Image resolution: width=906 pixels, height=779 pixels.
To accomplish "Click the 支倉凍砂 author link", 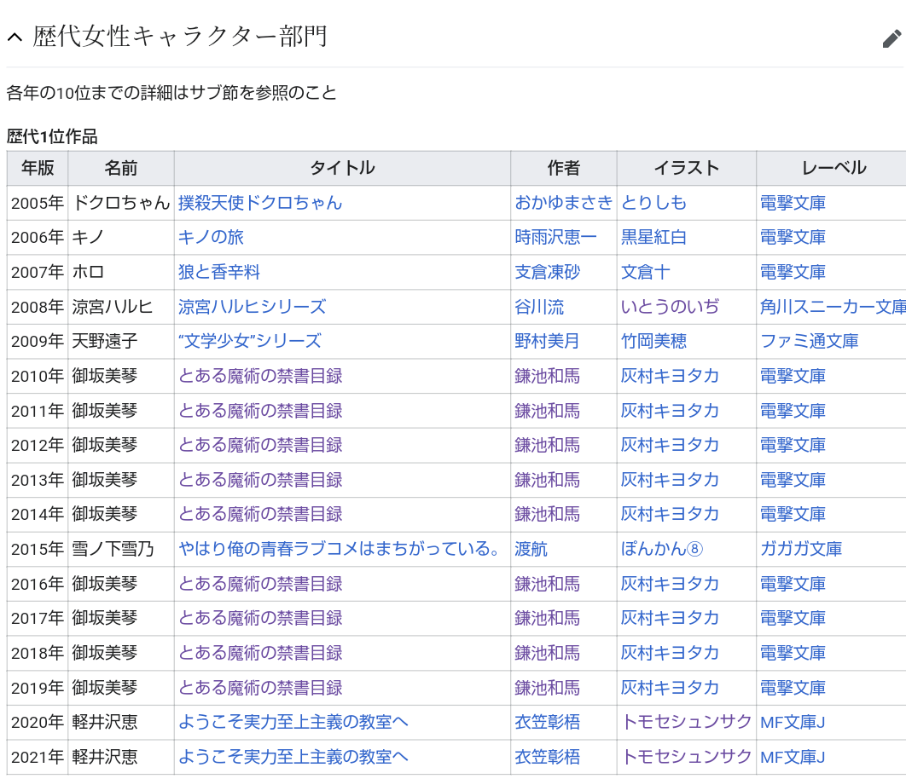I will click(x=547, y=272).
